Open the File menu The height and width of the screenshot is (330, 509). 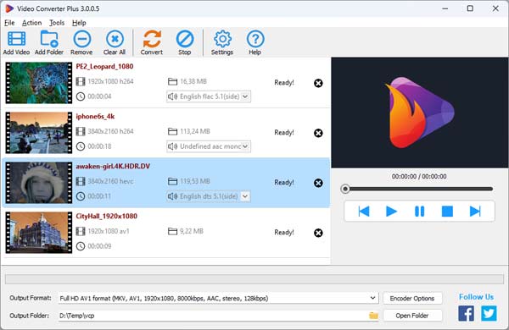coord(9,23)
